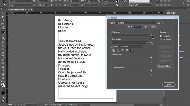Select the Note tool
The image size is (190, 106).
3,67
